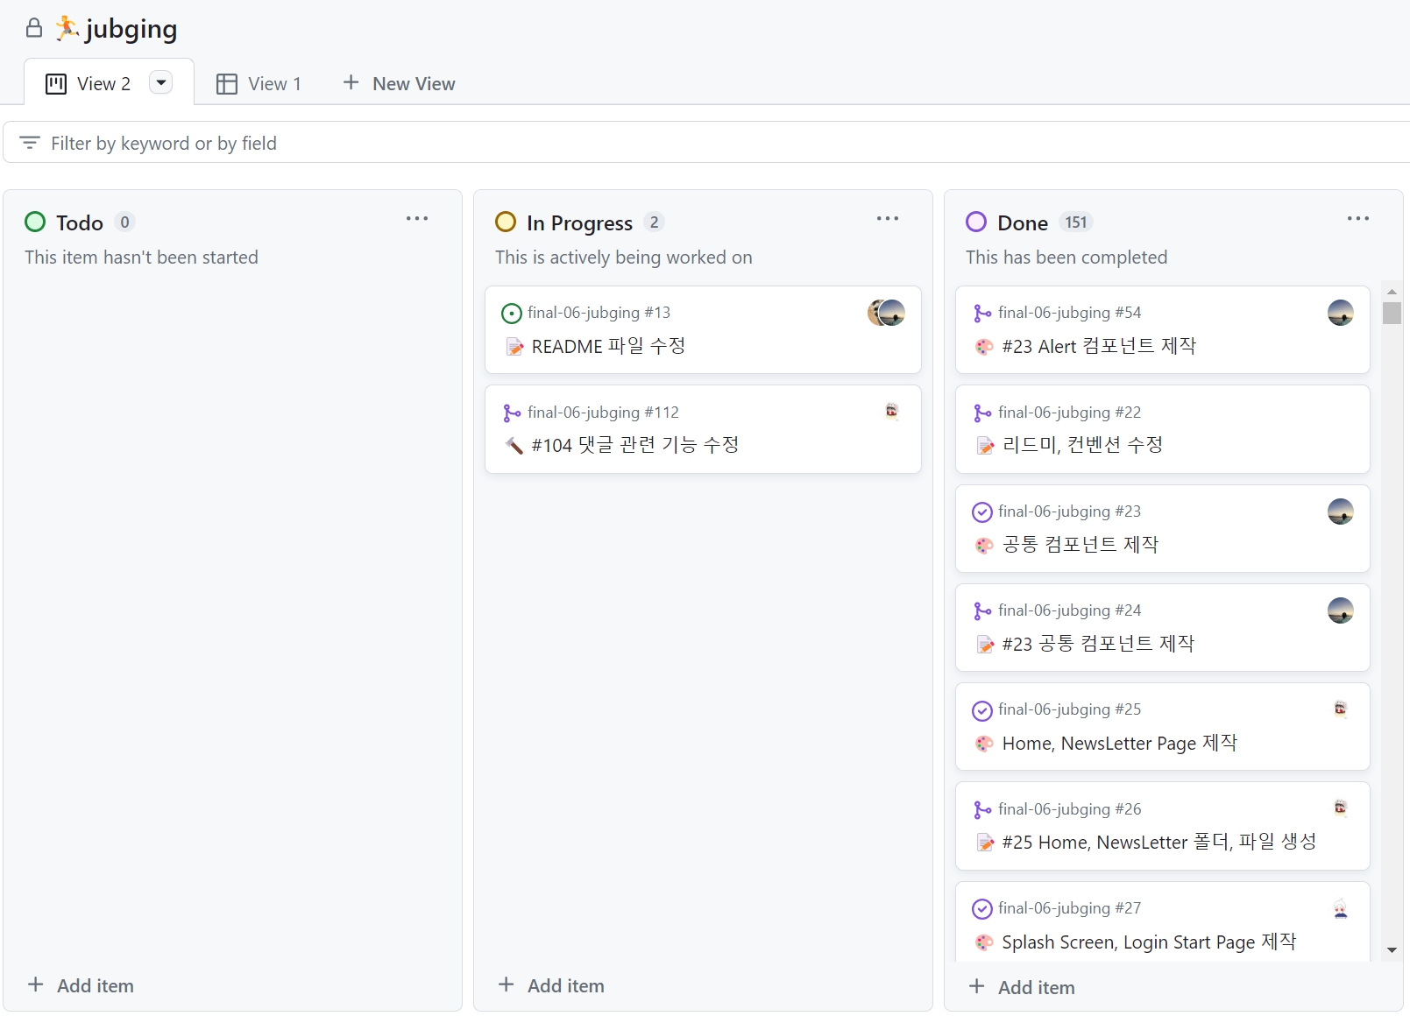This screenshot has height=1016, width=1410.
Task: Click the purple circle icon on Done header
Action: pyautogui.click(x=976, y=222)
